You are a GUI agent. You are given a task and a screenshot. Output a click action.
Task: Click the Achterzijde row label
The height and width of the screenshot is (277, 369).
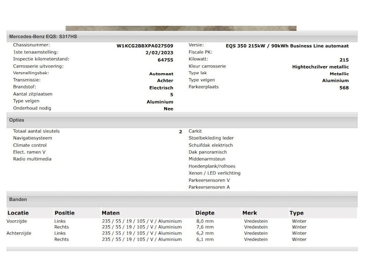click(19, 233)
